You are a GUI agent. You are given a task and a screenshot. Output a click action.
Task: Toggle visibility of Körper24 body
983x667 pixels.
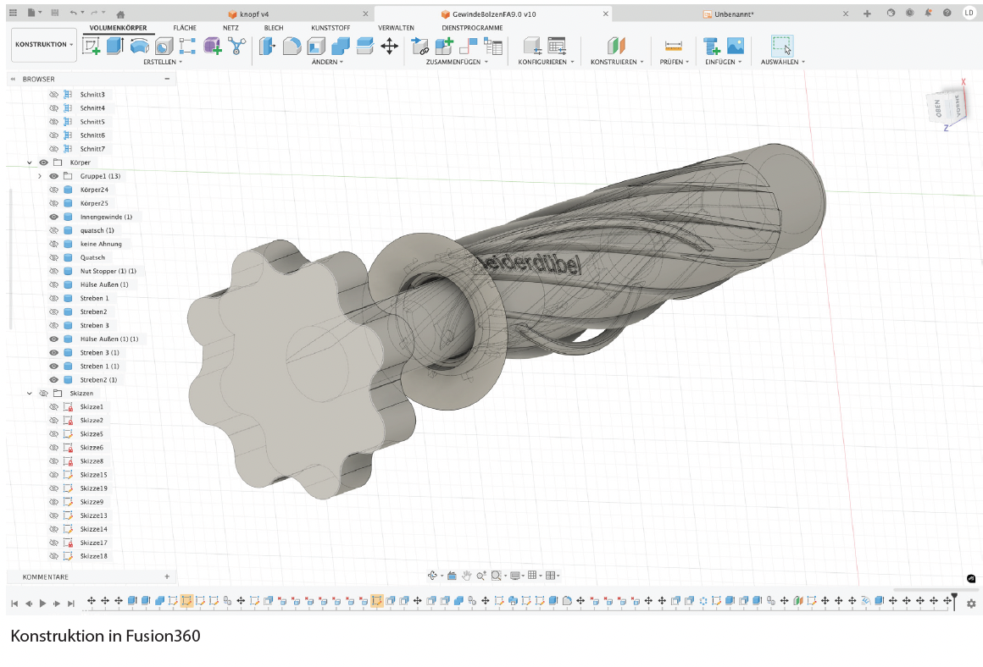click(x=54, y=190)
